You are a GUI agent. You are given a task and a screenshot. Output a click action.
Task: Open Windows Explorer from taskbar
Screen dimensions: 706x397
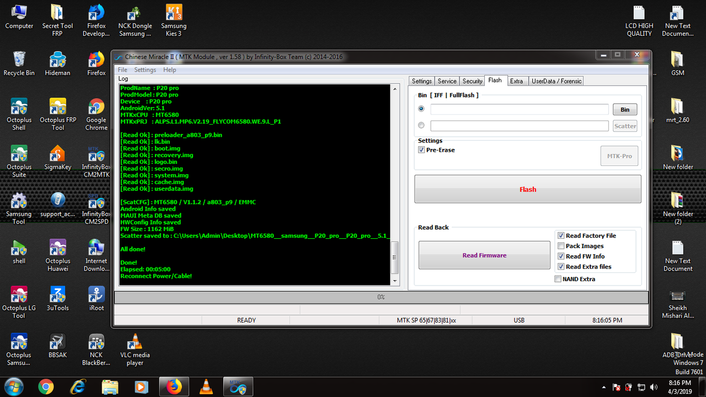pos(110,387)
